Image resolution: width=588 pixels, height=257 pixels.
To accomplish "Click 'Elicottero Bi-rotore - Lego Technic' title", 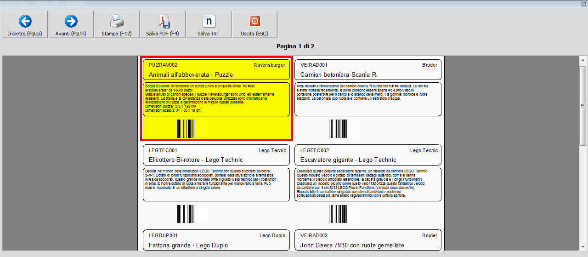I will pyautogui.click(x=196, y=160).
